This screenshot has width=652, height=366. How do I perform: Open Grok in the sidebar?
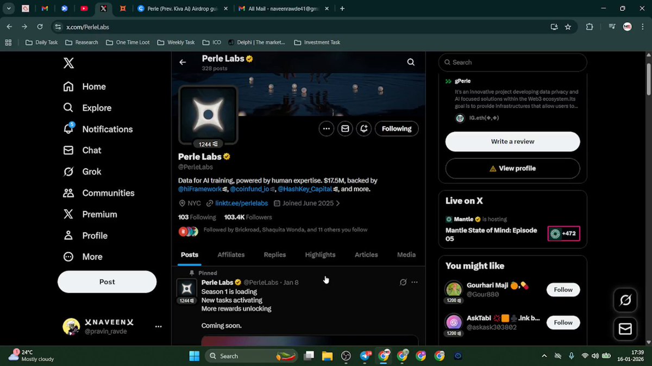pyautogui.click(x=82, y=171)
